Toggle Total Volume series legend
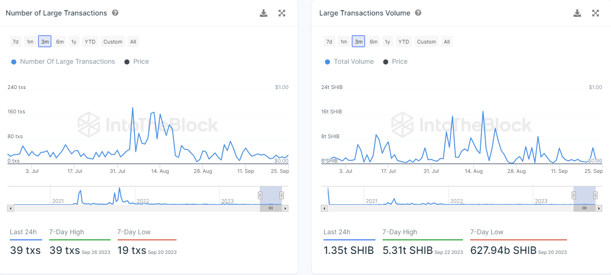The image size is (611, 275). click(x=349, y=61)
